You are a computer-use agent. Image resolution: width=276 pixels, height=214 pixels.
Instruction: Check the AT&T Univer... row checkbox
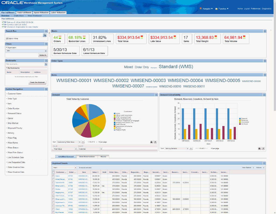coord(53,196)
